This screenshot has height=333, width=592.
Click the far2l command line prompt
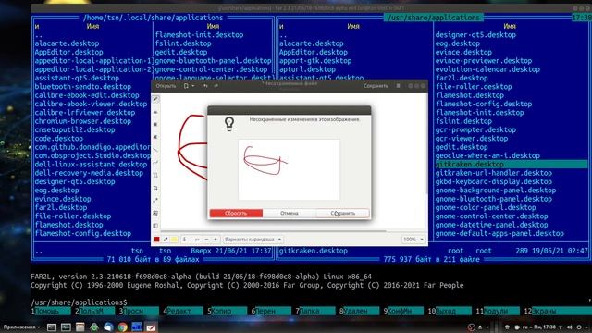point(79,302)
